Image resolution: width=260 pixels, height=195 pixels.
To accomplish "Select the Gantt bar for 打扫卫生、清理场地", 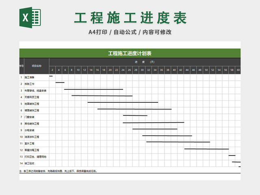I will coord(232,155).
